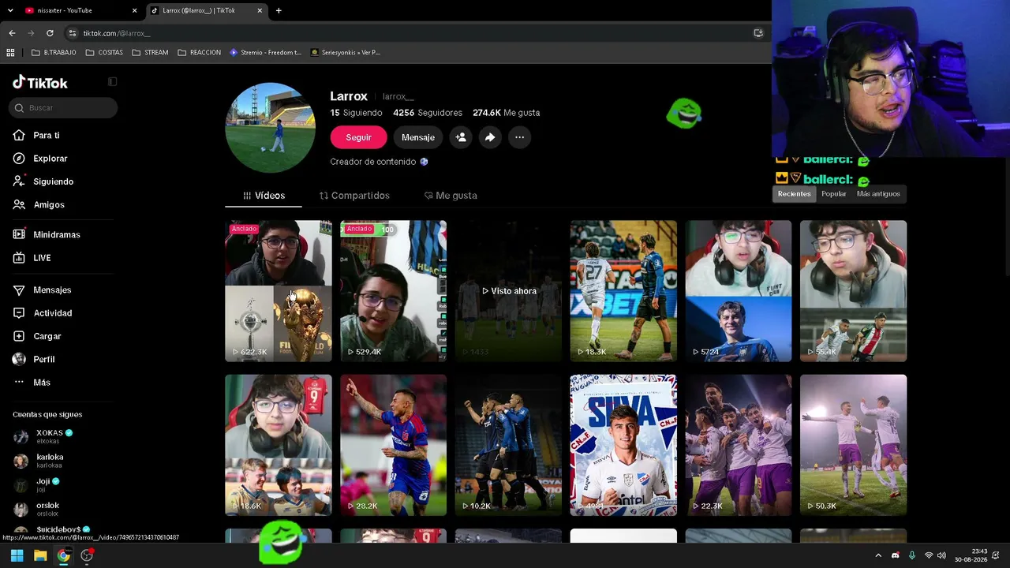Open the REACCION bookmarks folder
This screenshot has height=568, width=1010.
tap(200, 53)
